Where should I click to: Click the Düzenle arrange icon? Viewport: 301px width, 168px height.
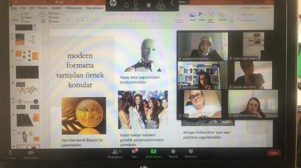coord(221,15)
